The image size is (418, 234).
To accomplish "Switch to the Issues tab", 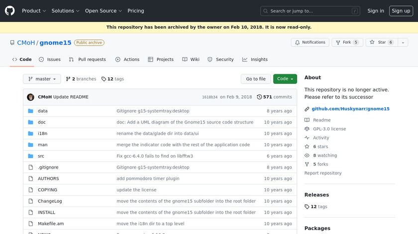I will [x=50, y=59].
